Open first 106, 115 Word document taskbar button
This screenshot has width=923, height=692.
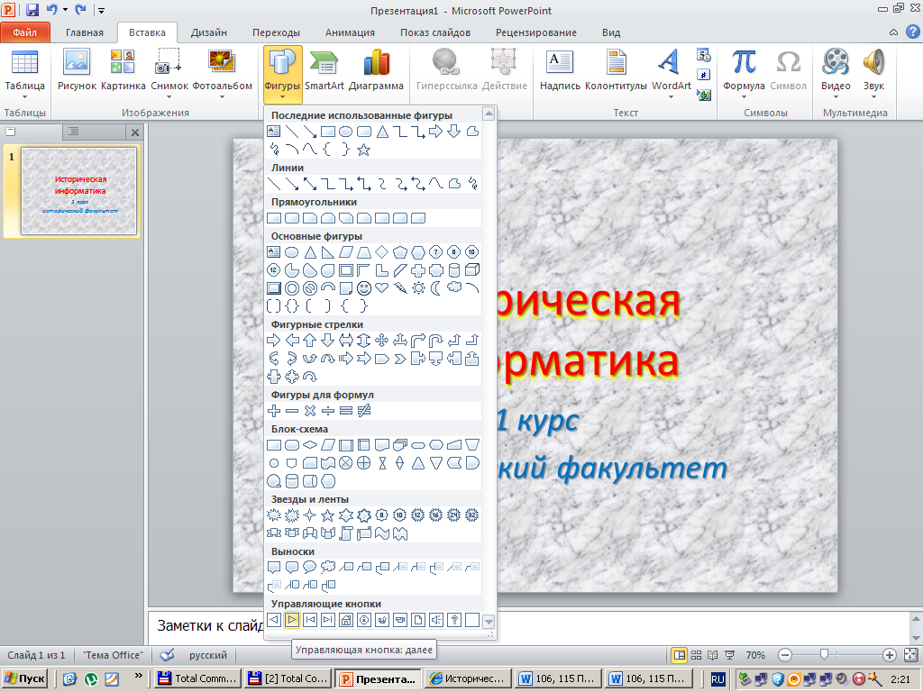559,678
